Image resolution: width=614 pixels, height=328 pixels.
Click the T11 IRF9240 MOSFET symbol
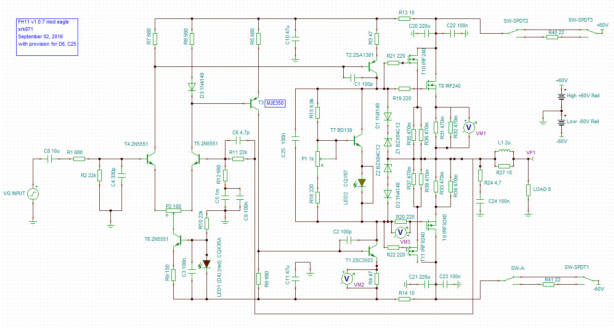point(412,251)
